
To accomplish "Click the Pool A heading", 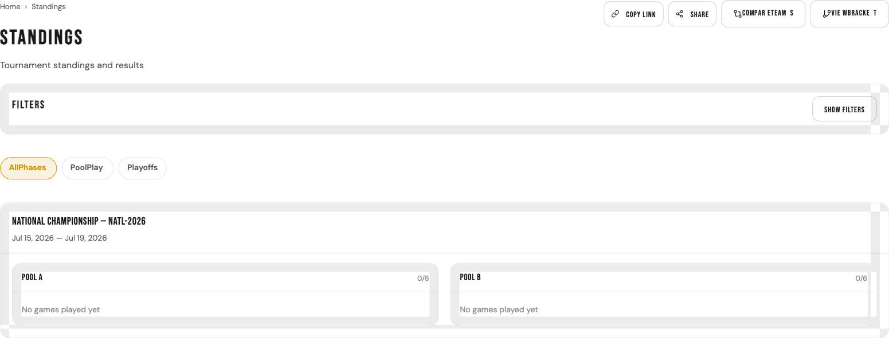I will pyautogui.click(x=32, y=277).
